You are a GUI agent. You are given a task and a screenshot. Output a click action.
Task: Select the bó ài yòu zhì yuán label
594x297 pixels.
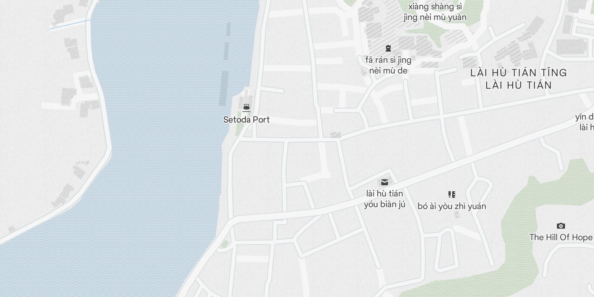click(x=452, y=206)
